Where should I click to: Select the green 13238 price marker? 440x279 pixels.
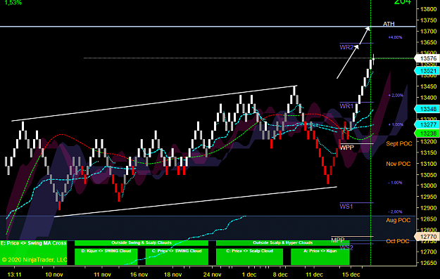428,134
